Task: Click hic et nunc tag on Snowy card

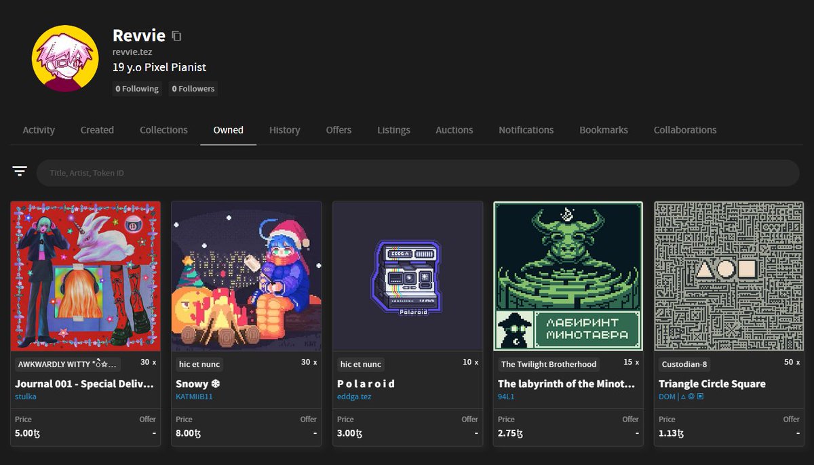Action: pyautogui.click(x=199, y=364)
